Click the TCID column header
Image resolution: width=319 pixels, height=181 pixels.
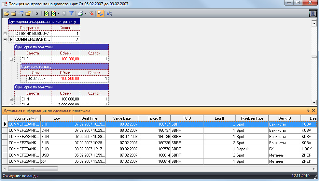187,118
